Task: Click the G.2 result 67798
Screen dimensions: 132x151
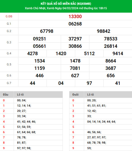Action: click(47, 31)
